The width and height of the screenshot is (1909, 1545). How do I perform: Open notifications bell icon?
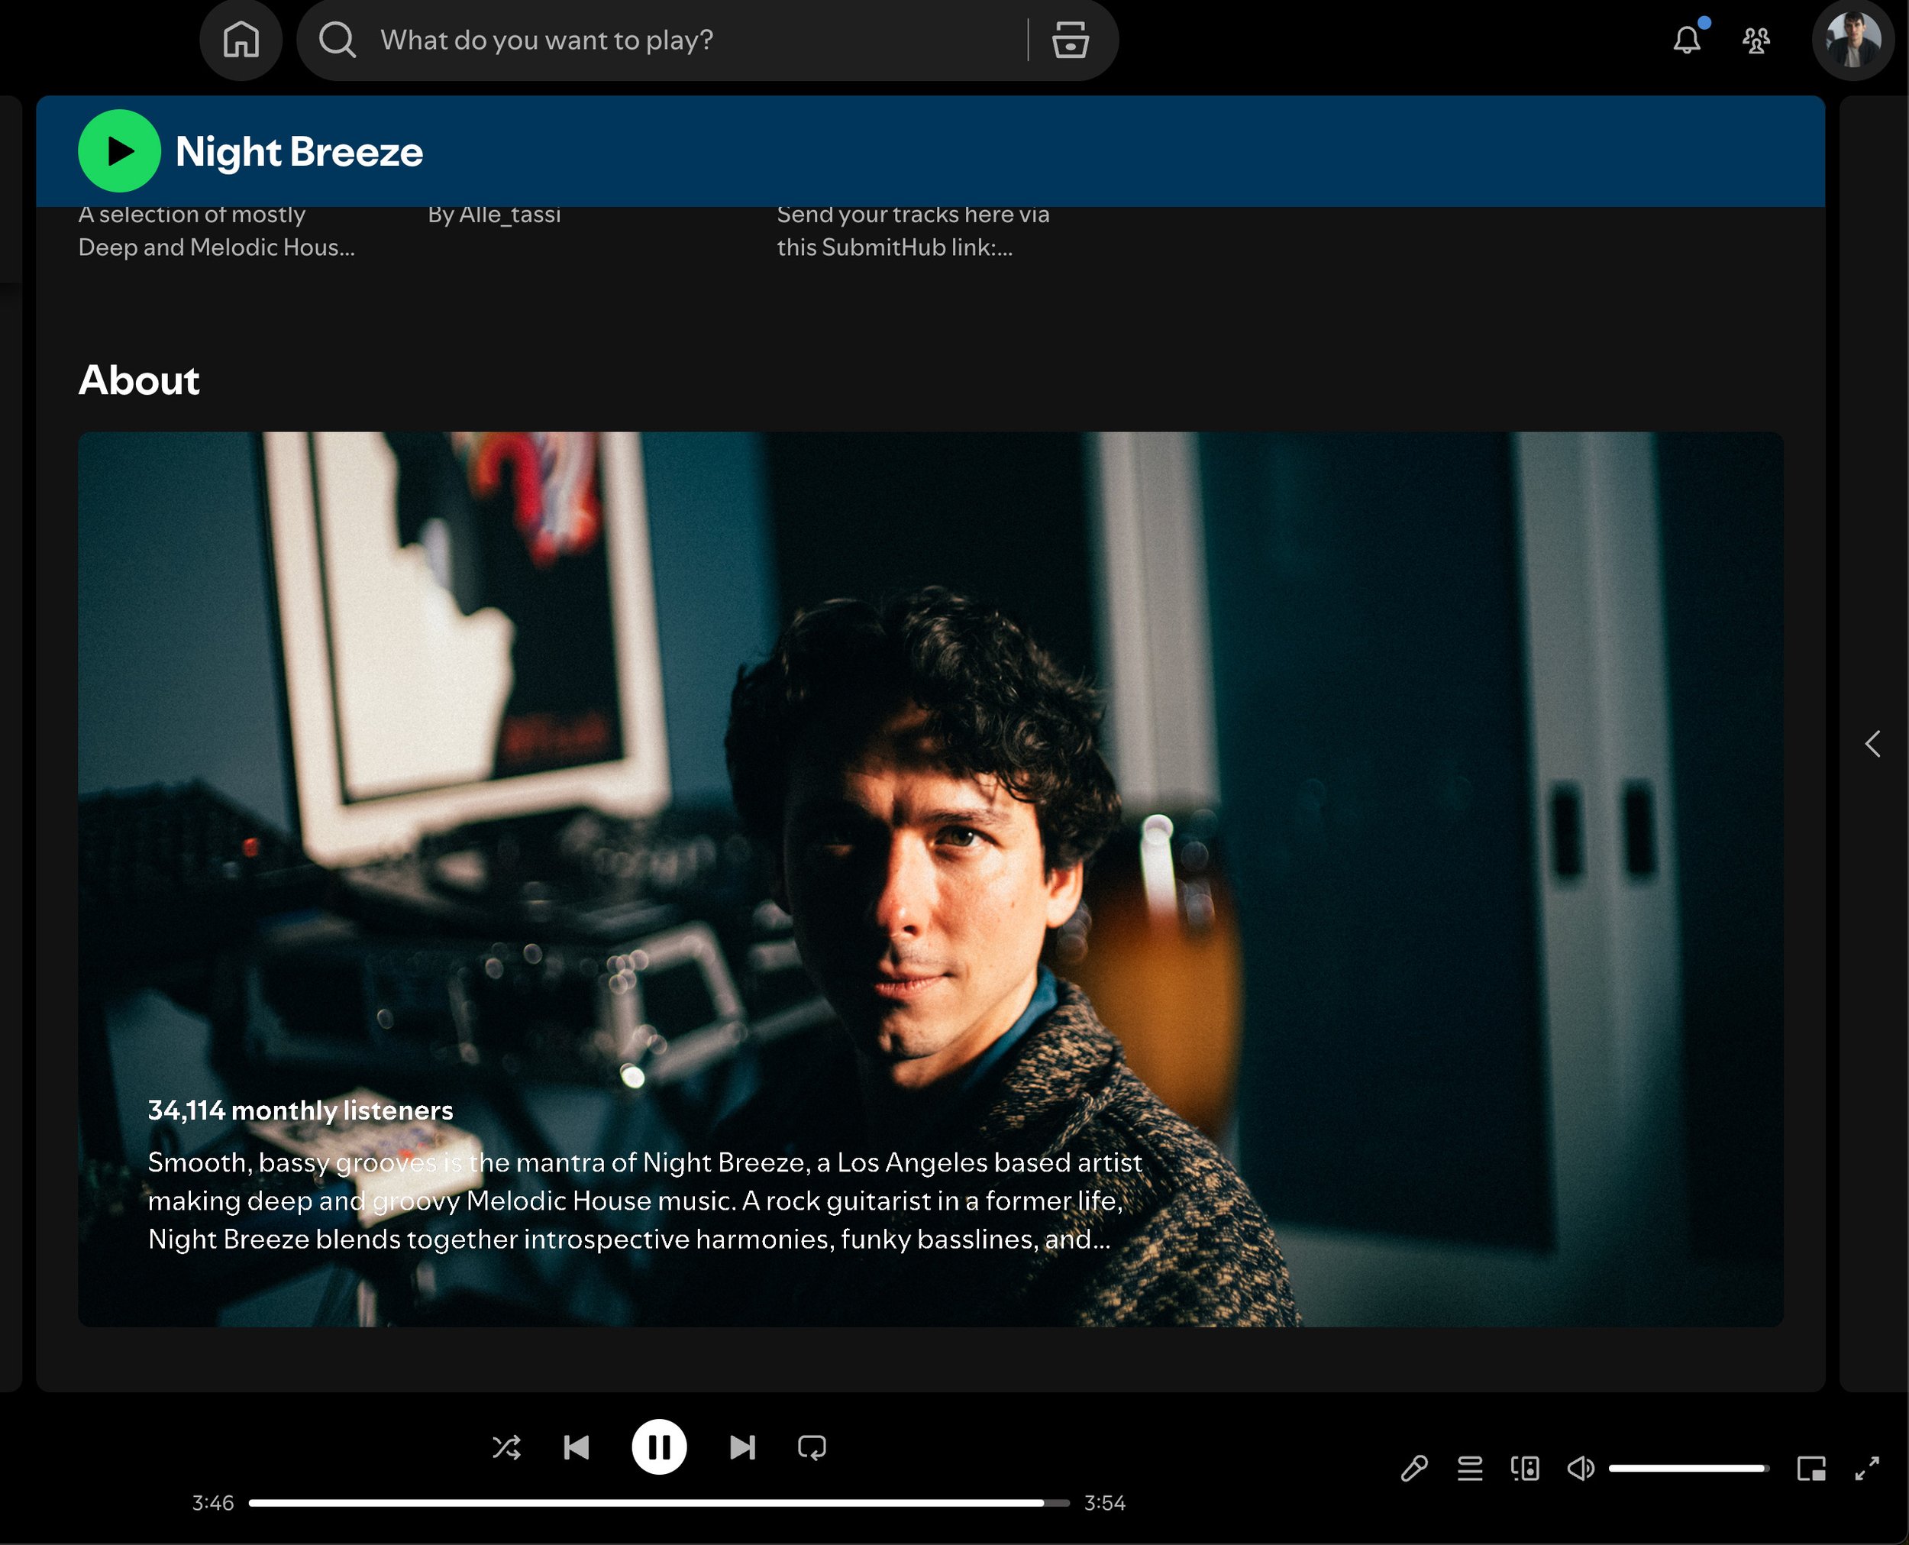tap(1687, 40)
